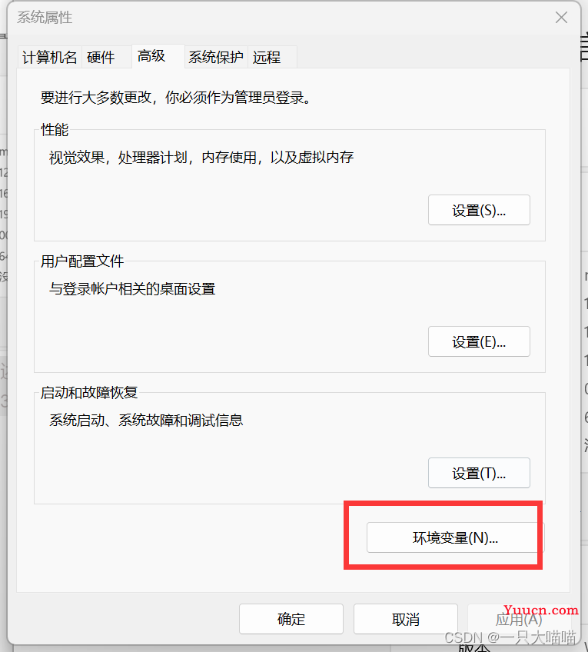Viewport: 588px width, 652px height.
Task: Click the greyed-out 应用(A) button
Action: coord(519,619)
